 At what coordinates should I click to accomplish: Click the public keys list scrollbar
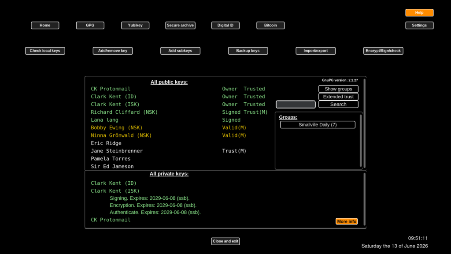coord(364,123)
